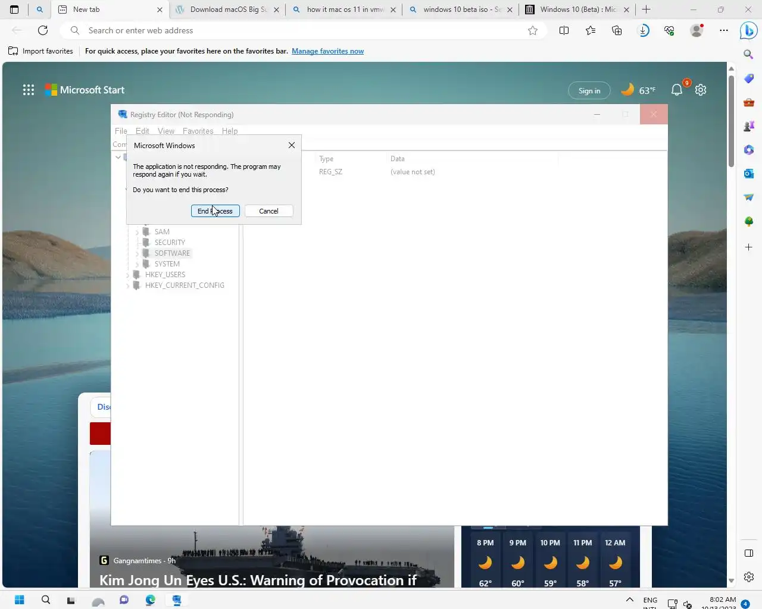Click Sign in on Microsoft Start

coord(589,90)
